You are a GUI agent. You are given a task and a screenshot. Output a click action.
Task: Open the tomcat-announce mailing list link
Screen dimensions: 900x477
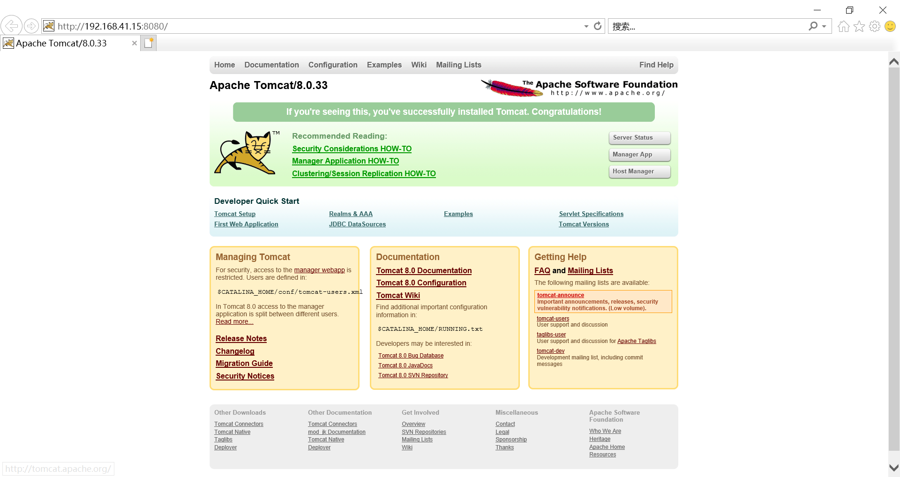[x=561, y=295]
